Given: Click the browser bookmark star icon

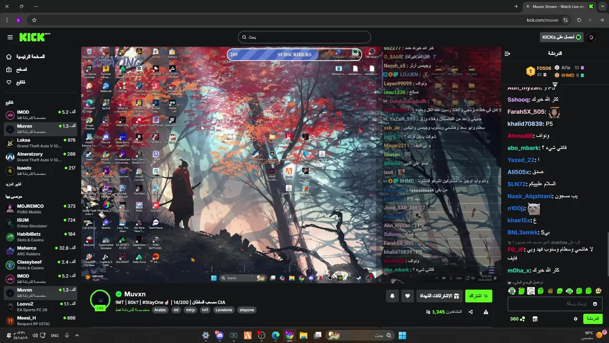Looking at the screenshot, I should click(34, 20).
